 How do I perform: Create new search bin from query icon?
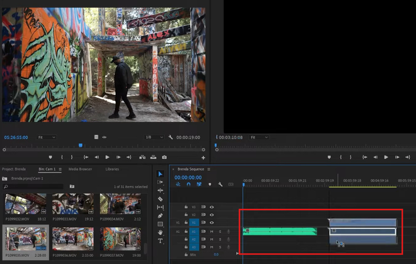click(72, 187)
